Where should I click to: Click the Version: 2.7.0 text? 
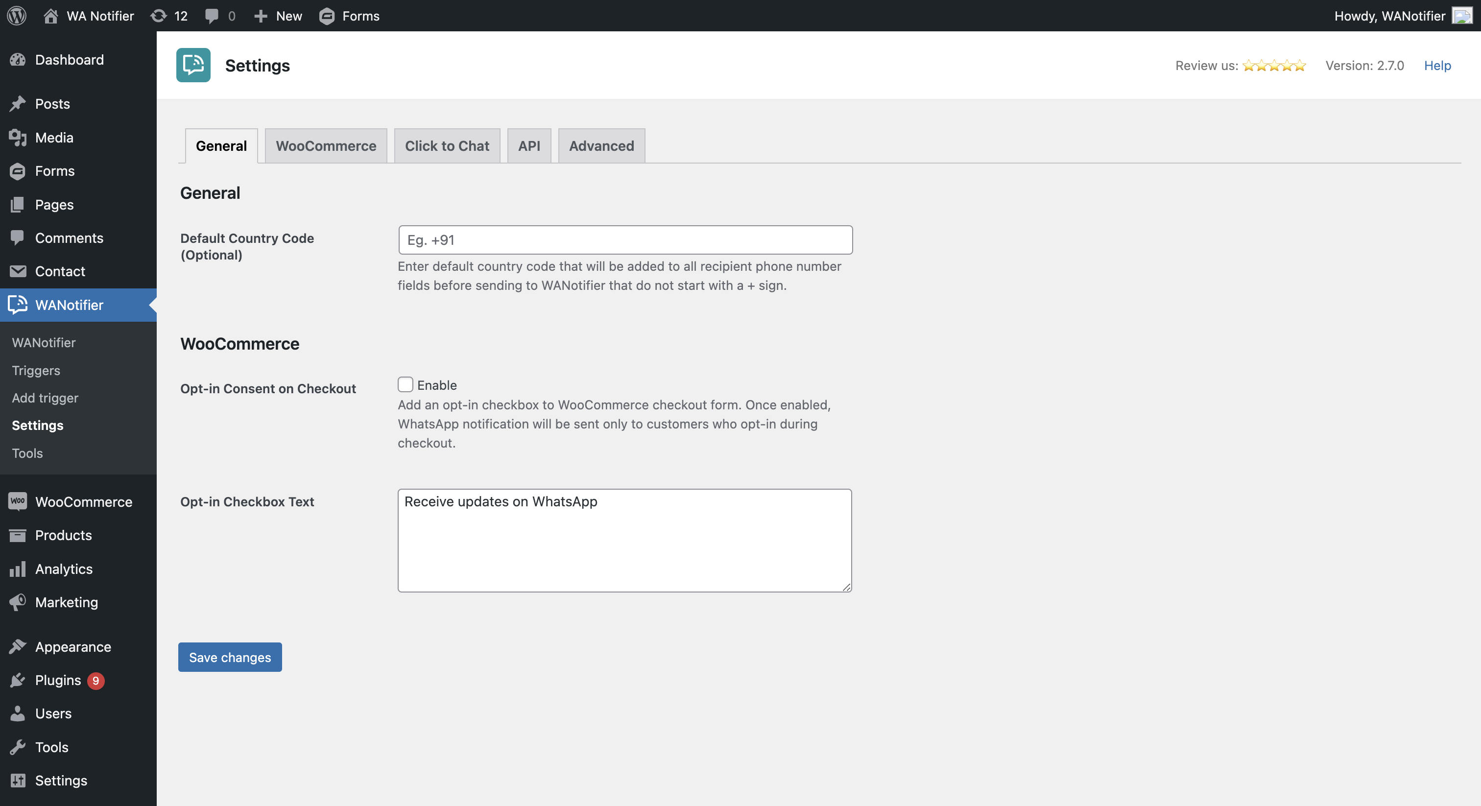(x=1364, y=66)
